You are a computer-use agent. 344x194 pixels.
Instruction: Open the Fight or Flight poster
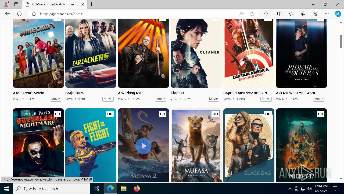91,145
